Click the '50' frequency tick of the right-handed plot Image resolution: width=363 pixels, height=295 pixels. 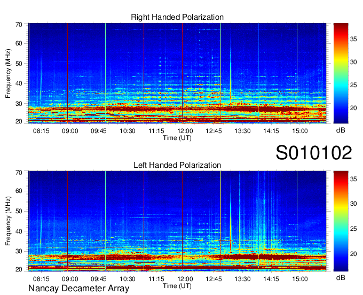click(19, 64)
